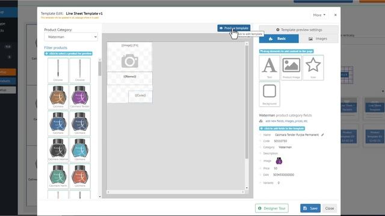
Task: Click the drag elements hint badge
Action: [286, 51]
